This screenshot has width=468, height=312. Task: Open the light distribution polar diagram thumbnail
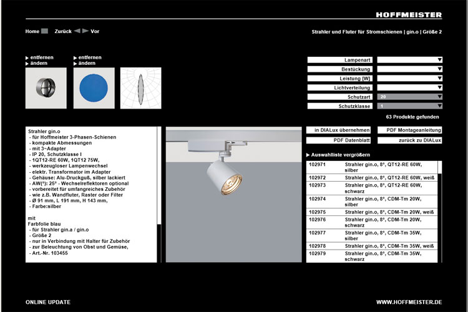click(x=141, y=88)
